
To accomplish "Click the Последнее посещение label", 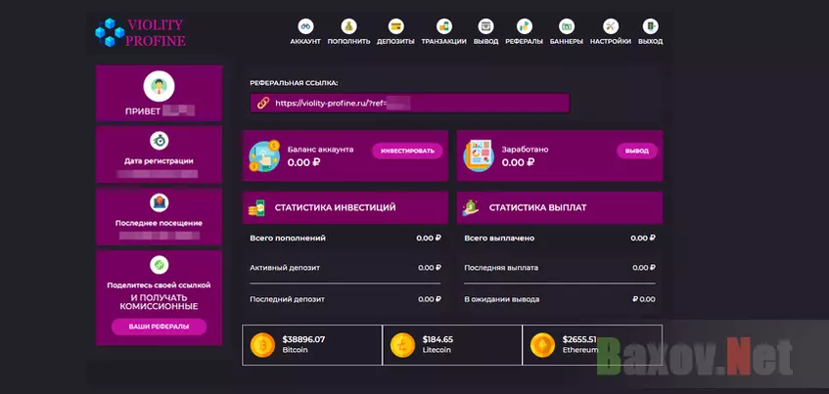I will click(159, 224).
